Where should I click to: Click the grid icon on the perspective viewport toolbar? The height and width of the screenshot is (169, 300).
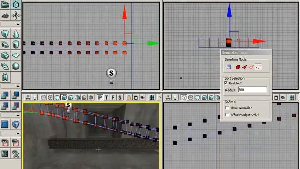(x=152, y=97)
